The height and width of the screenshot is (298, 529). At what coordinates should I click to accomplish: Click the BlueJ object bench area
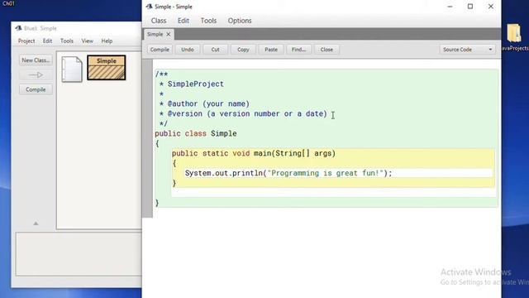[x=79, y=254]
